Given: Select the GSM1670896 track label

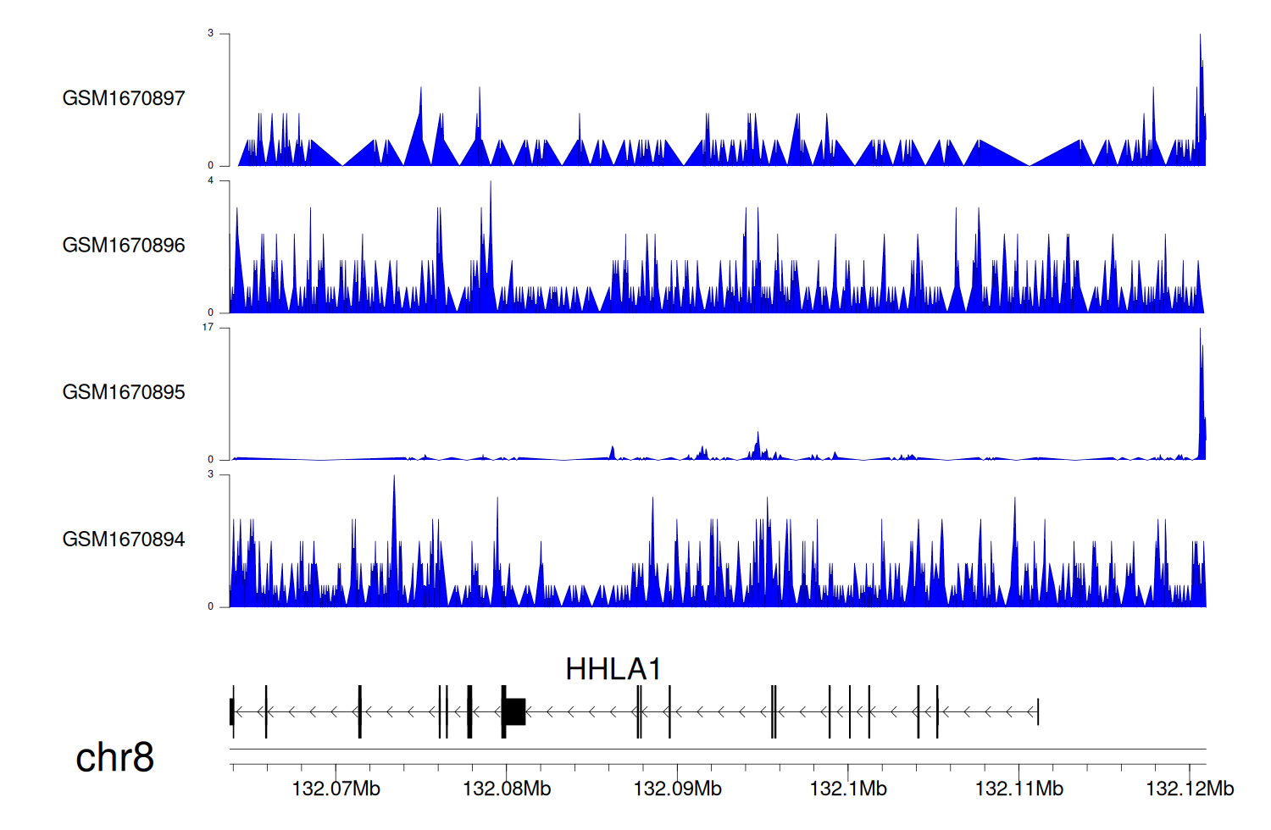Looking at the screenshot, I should coord(124,246).
